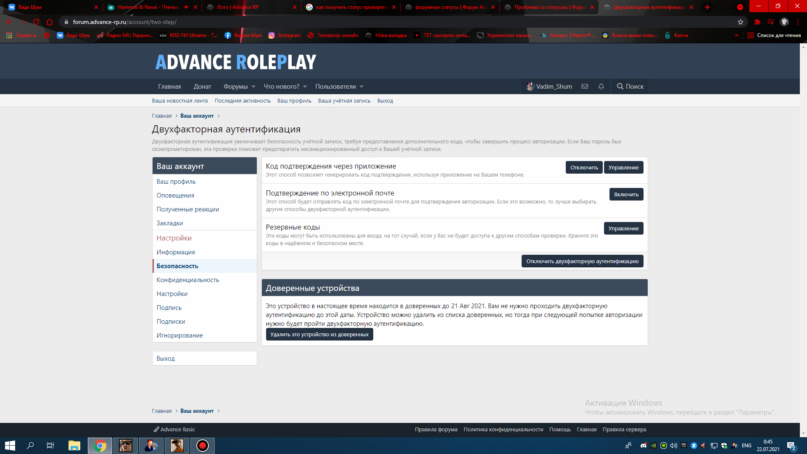807x454 pixels.
Task: Manage backup codes via Управление button
Action: coord(623,228)
